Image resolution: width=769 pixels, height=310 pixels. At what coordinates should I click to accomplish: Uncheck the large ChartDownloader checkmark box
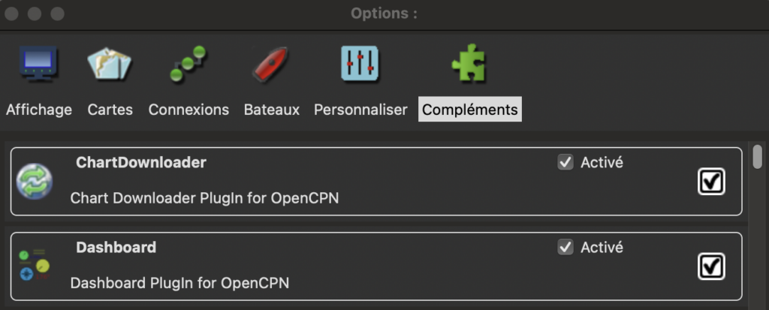pos(710,182)
